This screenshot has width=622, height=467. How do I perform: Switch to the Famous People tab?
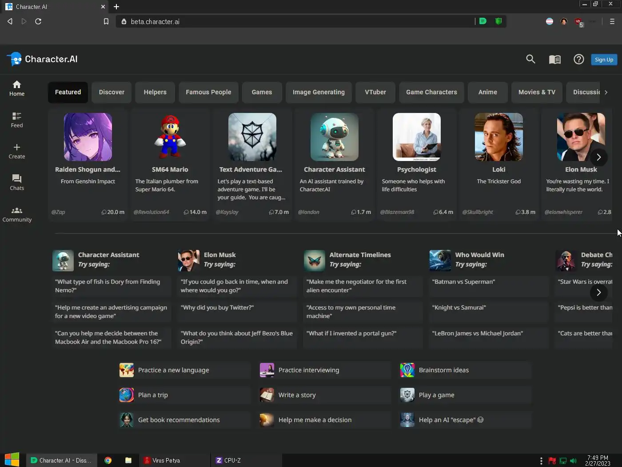click(x=208, y=92)
